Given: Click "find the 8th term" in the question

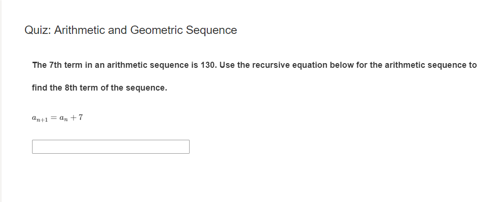Looking at the screenshot, I should pos(64,88).
